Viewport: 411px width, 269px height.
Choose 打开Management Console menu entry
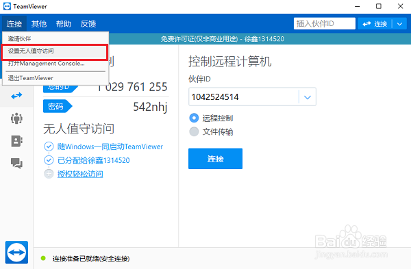(55, 64)
